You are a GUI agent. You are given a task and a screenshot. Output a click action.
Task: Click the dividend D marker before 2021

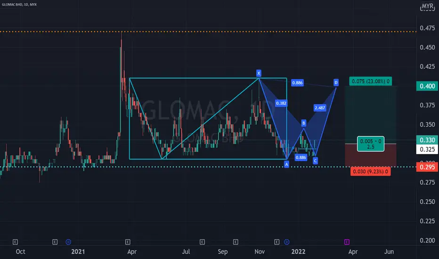click(68, 242)
